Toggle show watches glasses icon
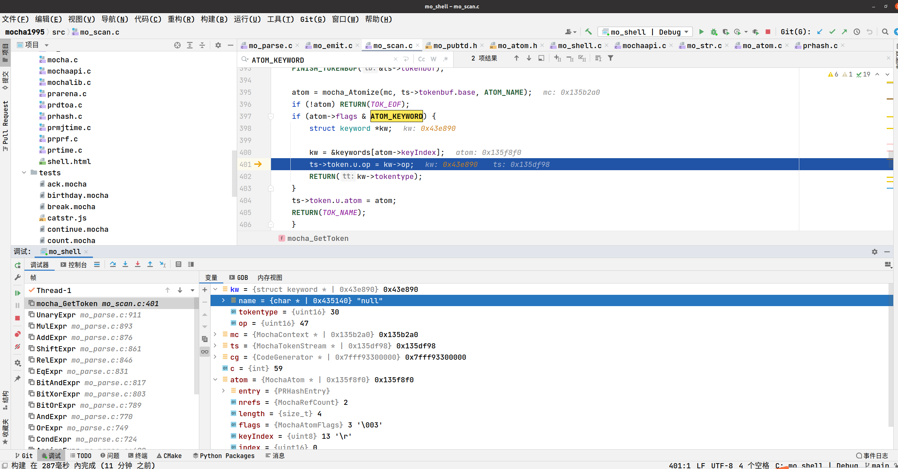 pos(205,352)
